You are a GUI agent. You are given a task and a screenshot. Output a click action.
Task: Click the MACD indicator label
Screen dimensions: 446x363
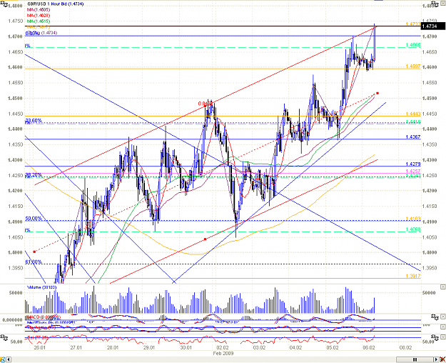coord(44,317)
